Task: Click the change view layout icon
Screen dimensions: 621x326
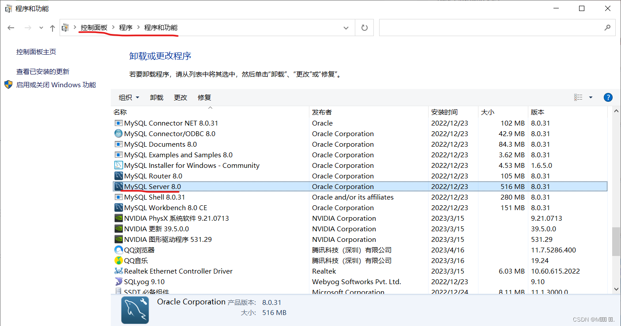Action: coord(578,97)
